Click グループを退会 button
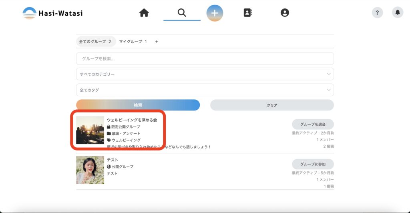 (x=313, y=124)
